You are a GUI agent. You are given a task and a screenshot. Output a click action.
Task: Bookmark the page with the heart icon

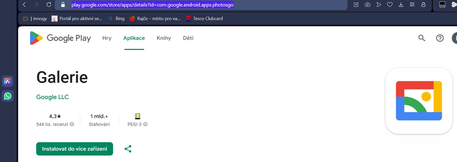coord(390,5)
